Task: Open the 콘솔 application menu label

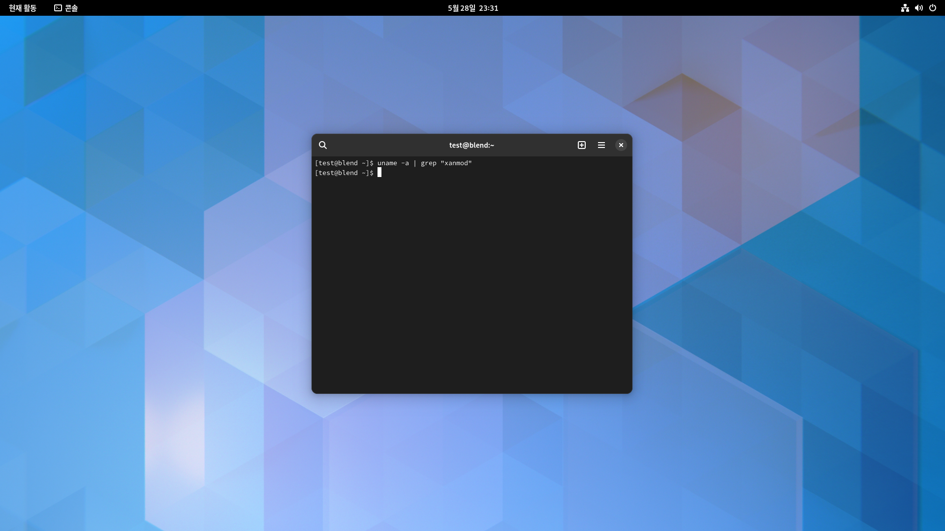Action: pos(71,8)
